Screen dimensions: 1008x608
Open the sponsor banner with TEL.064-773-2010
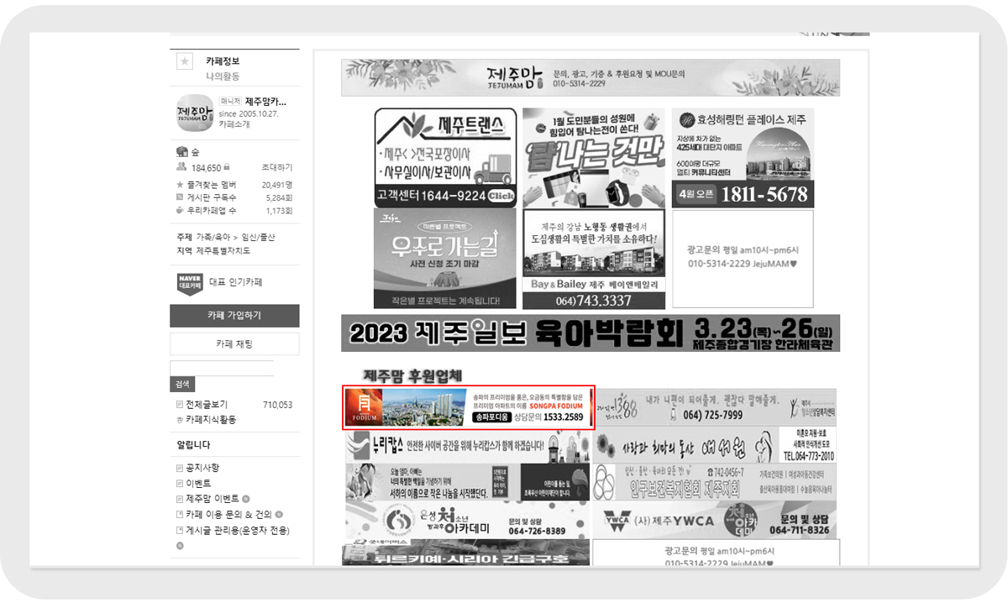[715, 445]
